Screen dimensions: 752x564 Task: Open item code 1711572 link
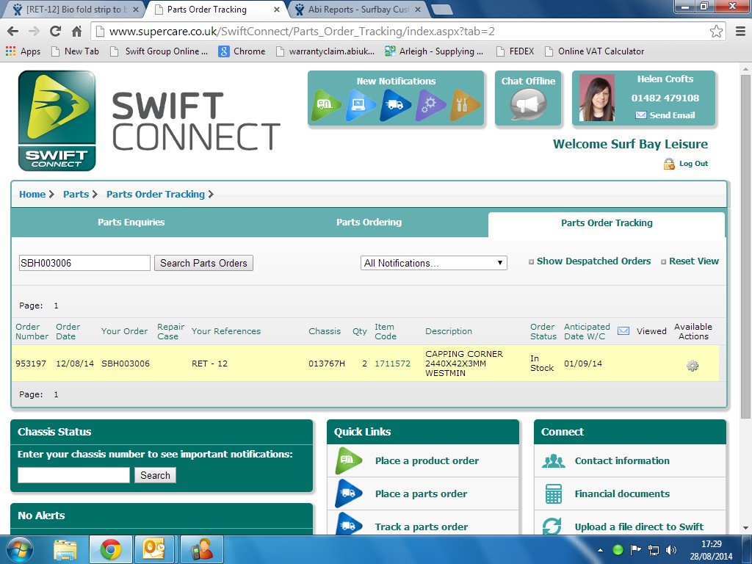(x=392, y=364)
